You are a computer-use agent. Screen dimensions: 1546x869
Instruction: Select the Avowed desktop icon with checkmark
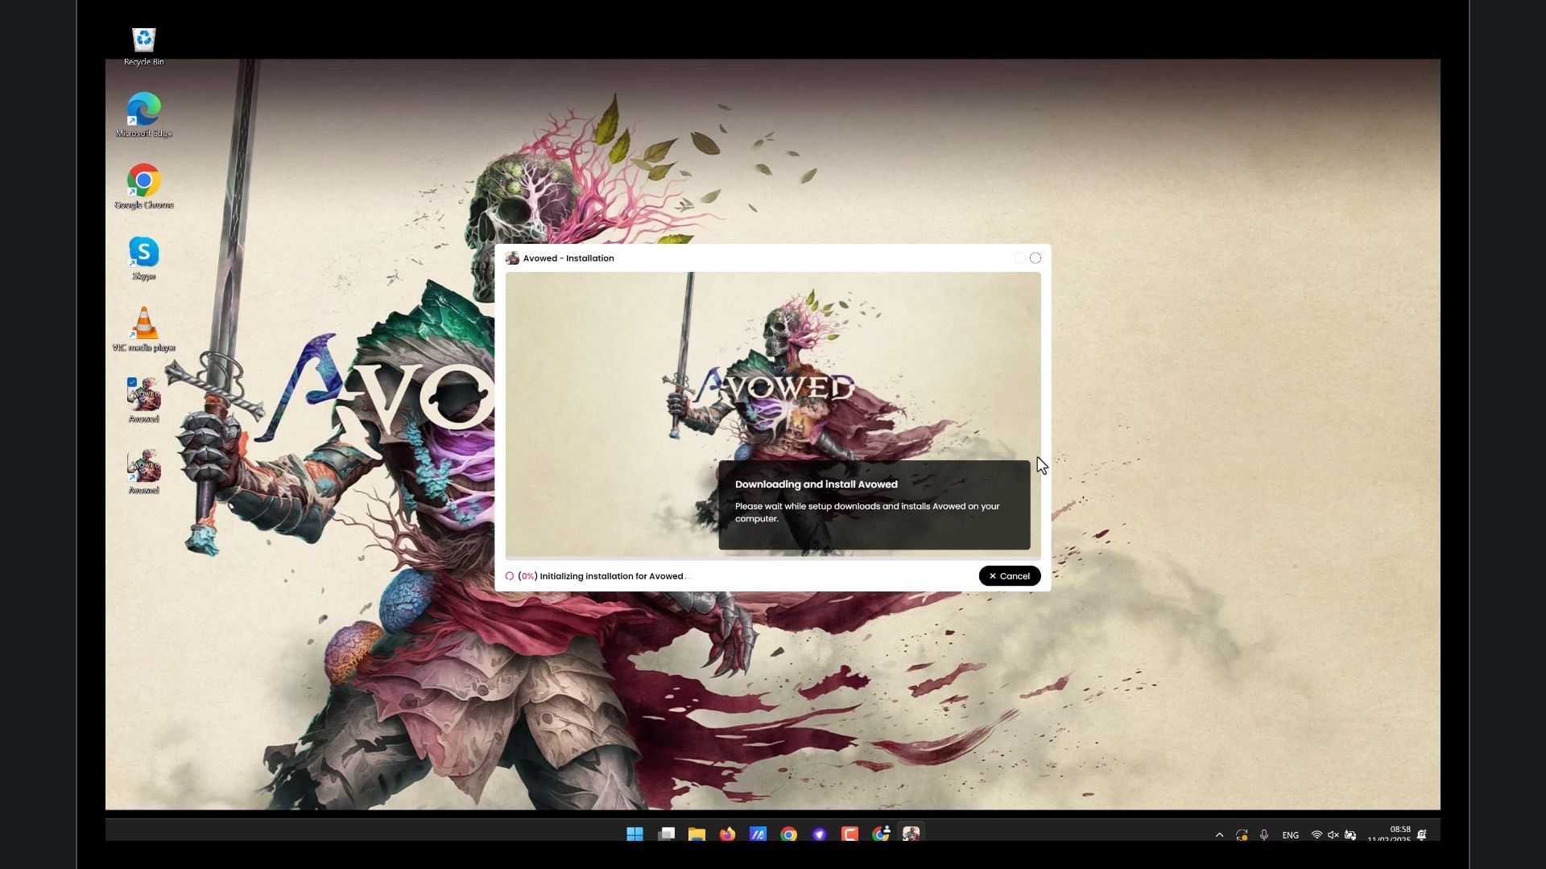[143, 400]
